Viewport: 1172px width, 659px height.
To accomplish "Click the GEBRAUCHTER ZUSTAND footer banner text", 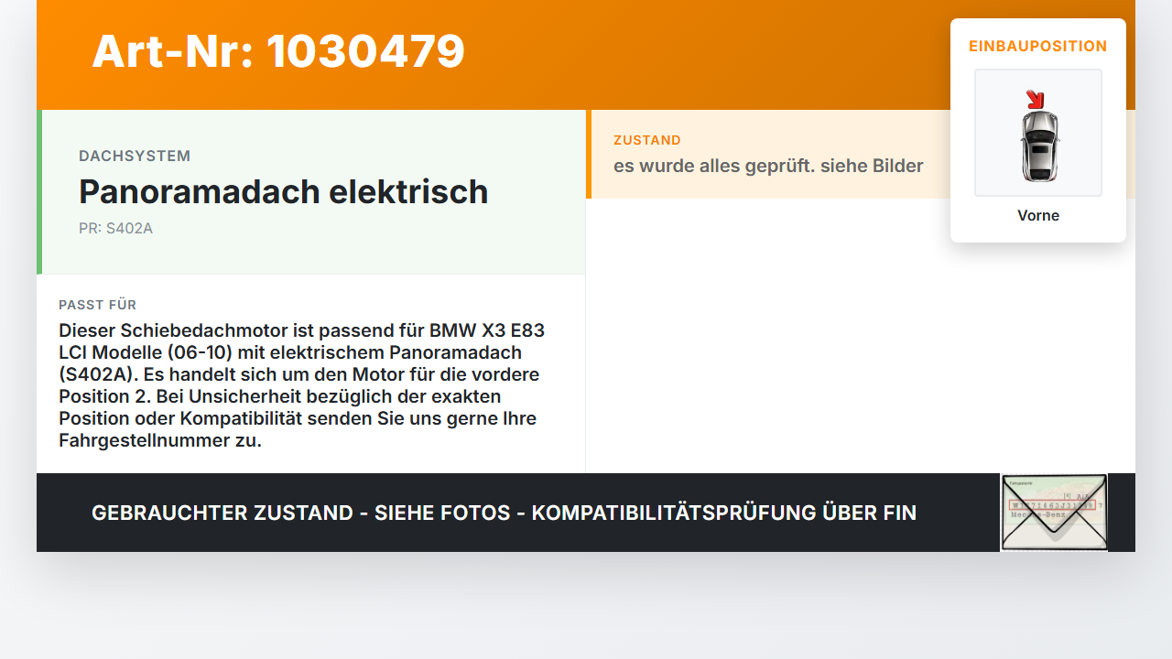I will [x=504, y=513].
